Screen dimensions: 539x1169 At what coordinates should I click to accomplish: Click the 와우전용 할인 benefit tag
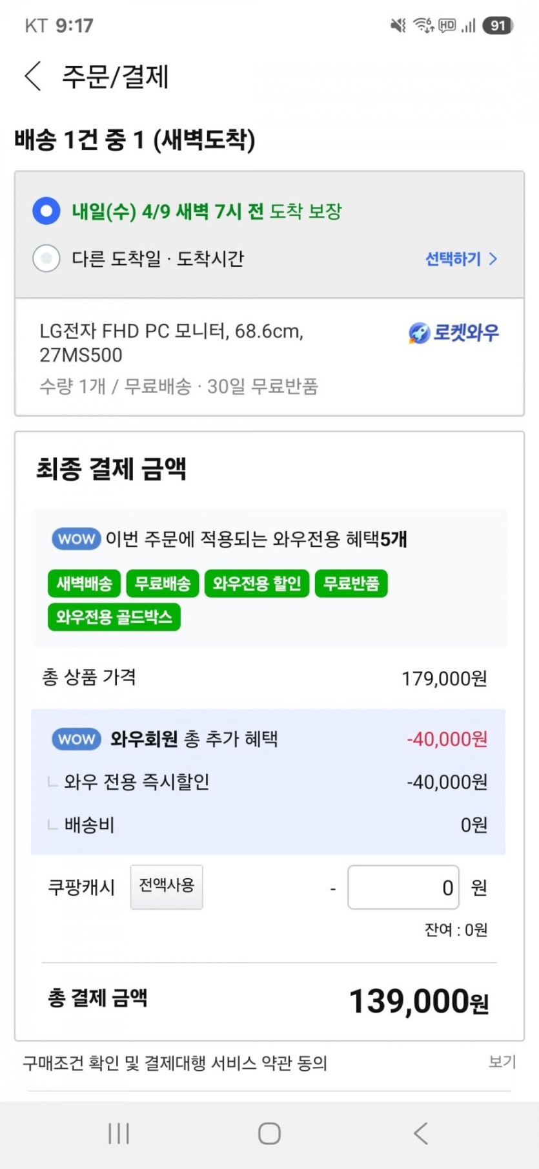[257, 583]
